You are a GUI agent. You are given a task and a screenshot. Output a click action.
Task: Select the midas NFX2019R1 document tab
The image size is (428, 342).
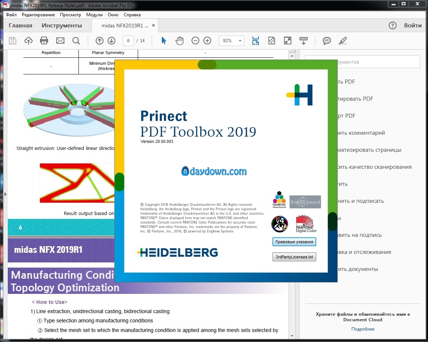[x=125, y=26]
